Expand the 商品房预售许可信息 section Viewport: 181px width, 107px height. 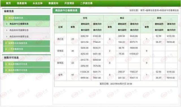point(26,64)
